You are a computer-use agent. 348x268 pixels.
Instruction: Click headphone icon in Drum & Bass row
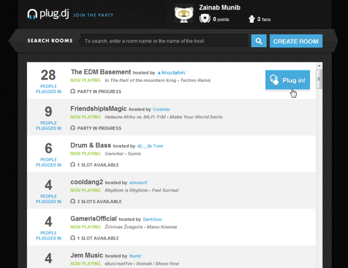pyautogui.click(x=73, y=165)
